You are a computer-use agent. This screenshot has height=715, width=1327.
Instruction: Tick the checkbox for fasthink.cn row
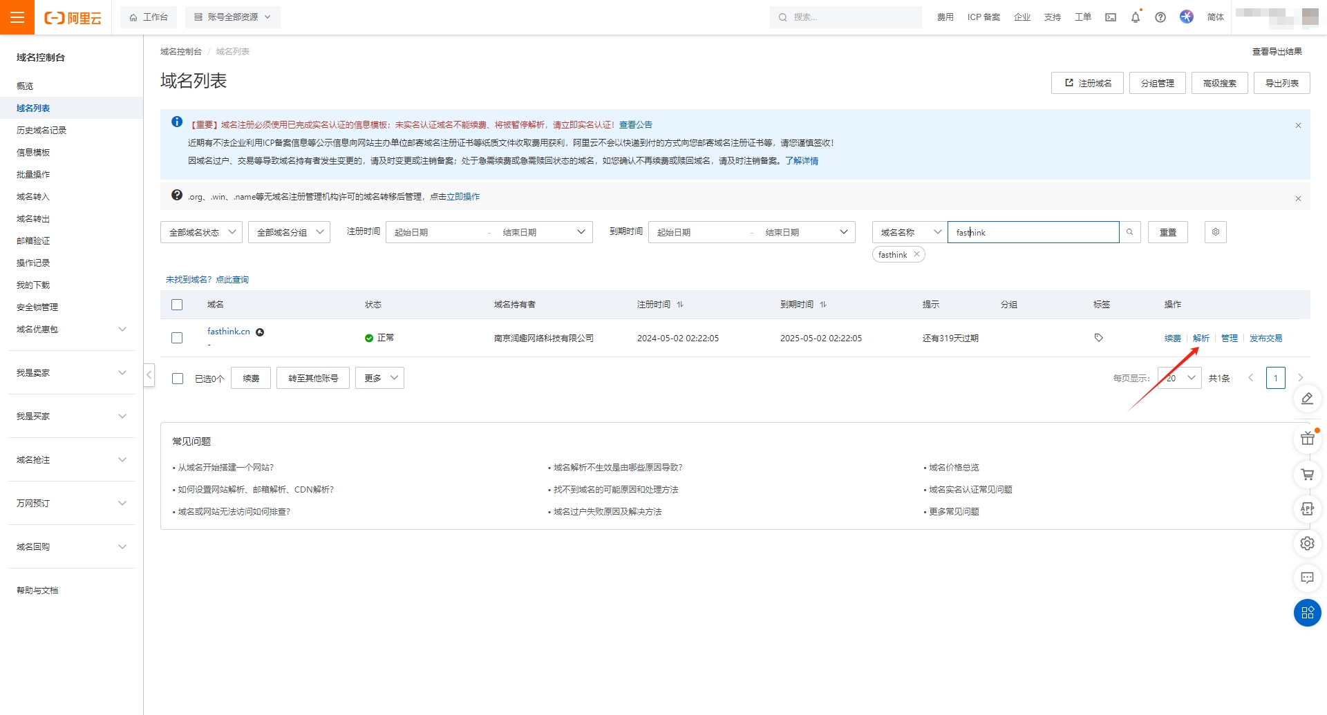[177, 338]
